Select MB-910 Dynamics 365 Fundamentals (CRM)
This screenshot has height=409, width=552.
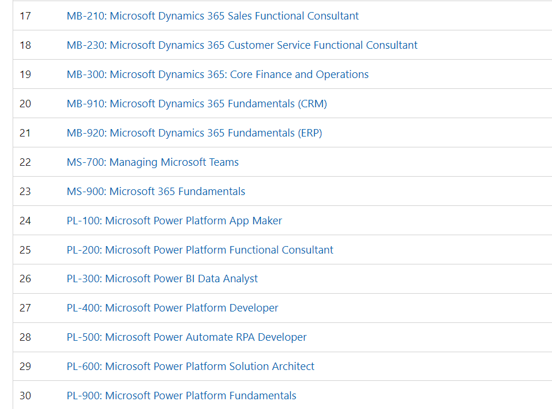(196, 104)
